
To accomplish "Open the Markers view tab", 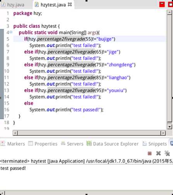I will tap(13, 144).
